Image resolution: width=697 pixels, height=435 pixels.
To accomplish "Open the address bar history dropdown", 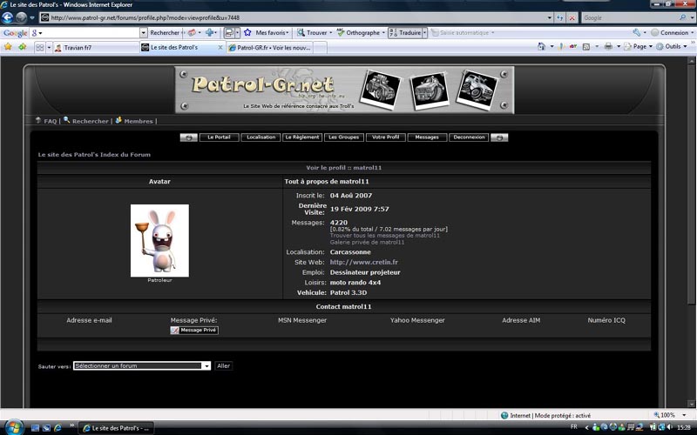I will coord(550,17).
